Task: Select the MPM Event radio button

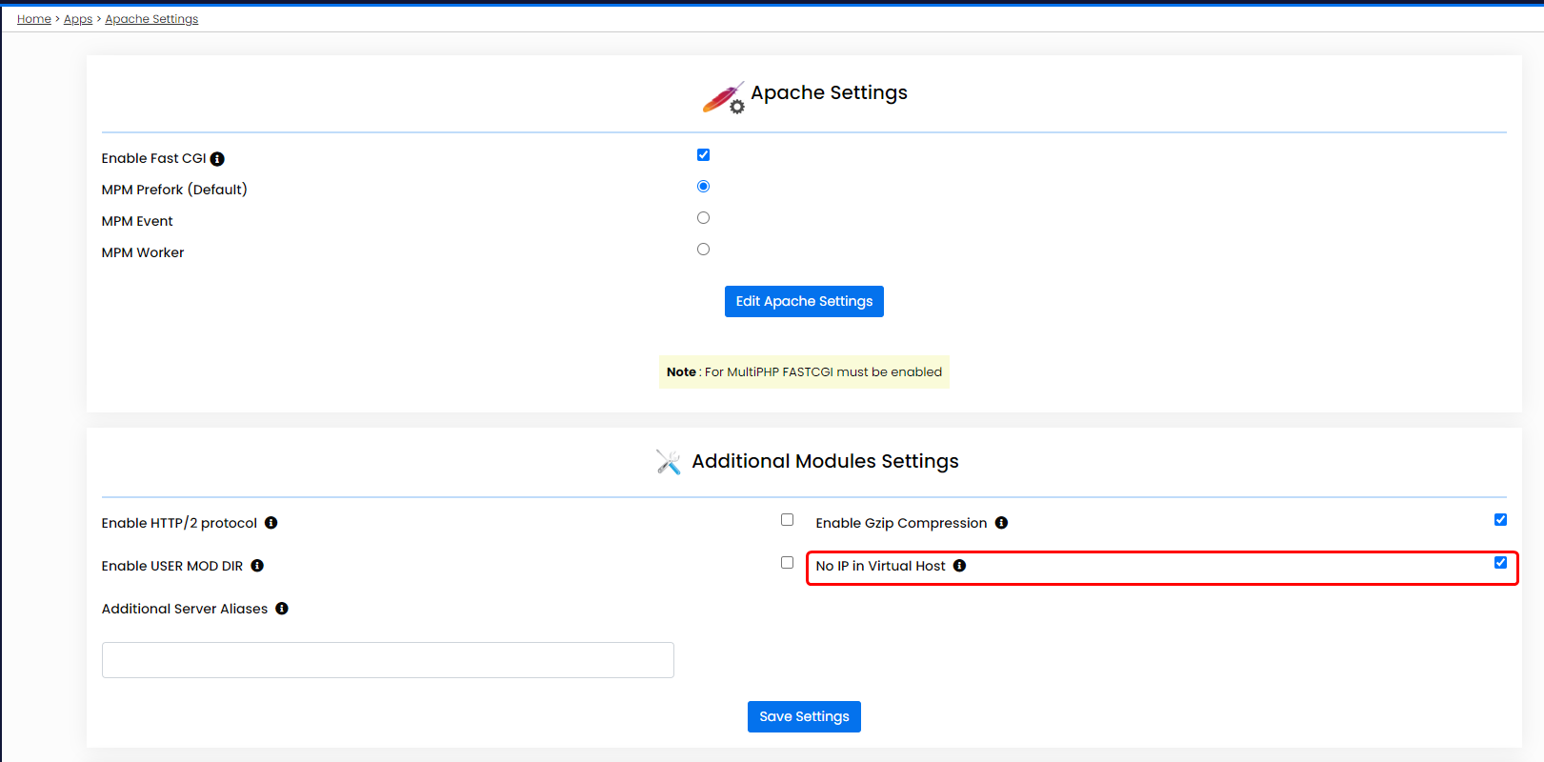Action: point(703,218)
